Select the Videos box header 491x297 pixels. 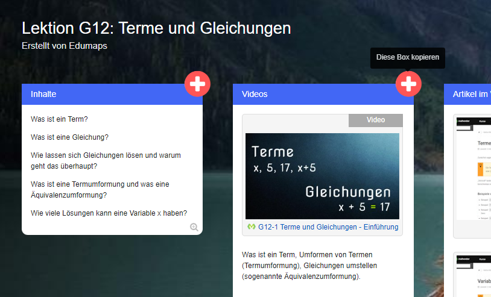coord(323,94)
